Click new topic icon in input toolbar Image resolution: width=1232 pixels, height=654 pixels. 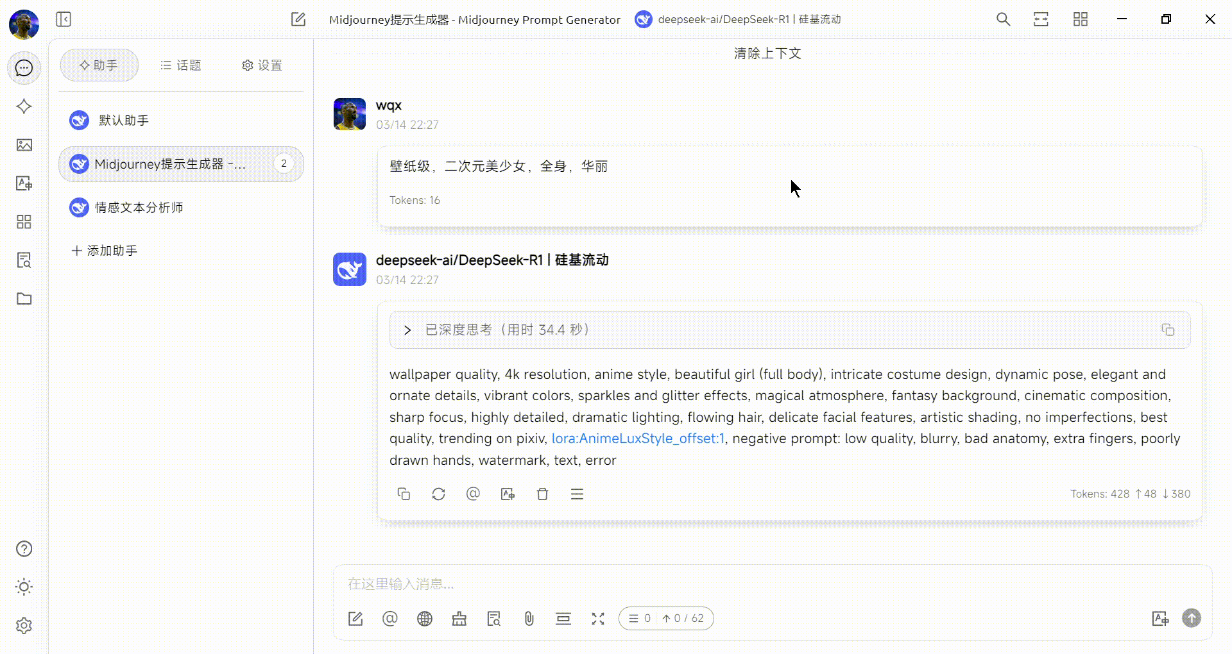tap(355, 619)
